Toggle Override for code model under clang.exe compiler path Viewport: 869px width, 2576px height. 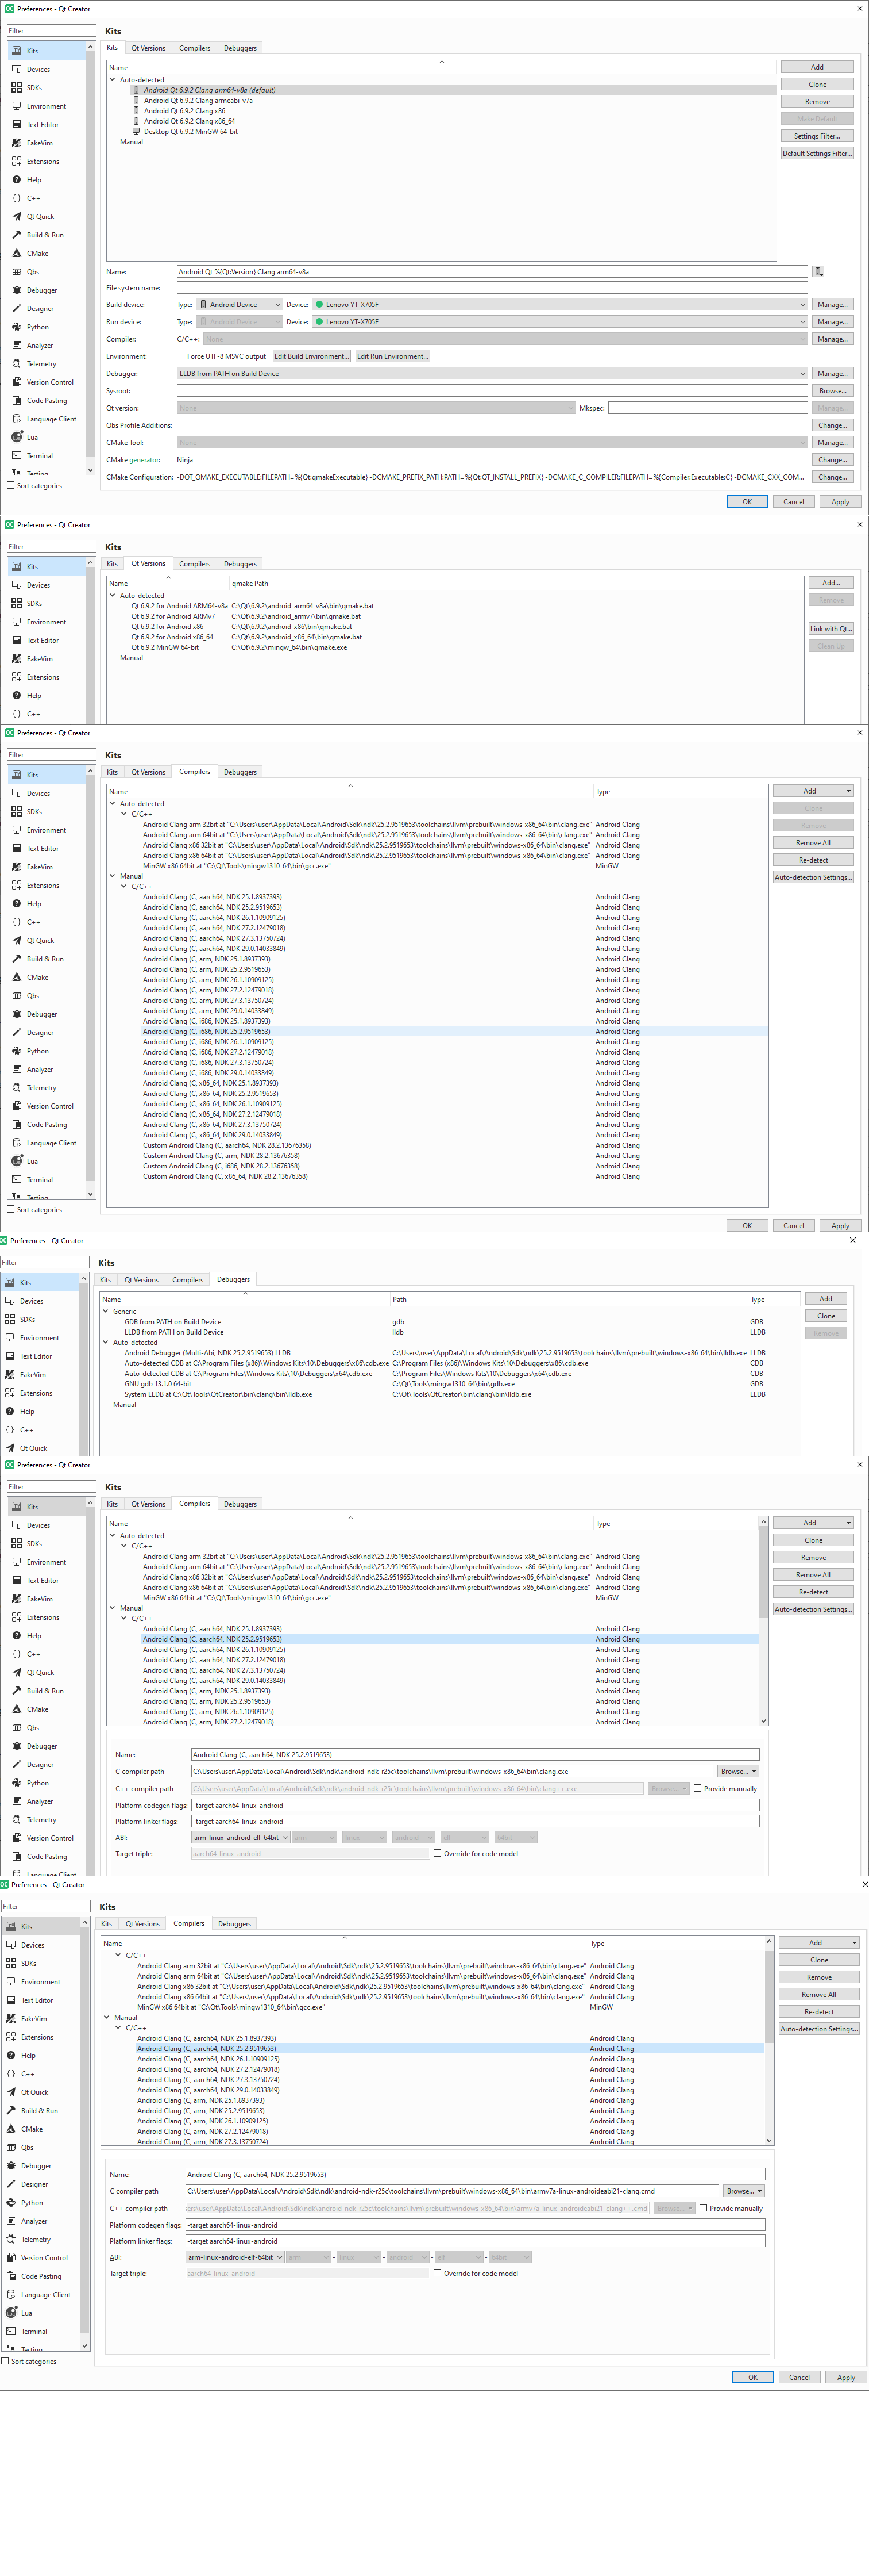(x=438, y=1853)
